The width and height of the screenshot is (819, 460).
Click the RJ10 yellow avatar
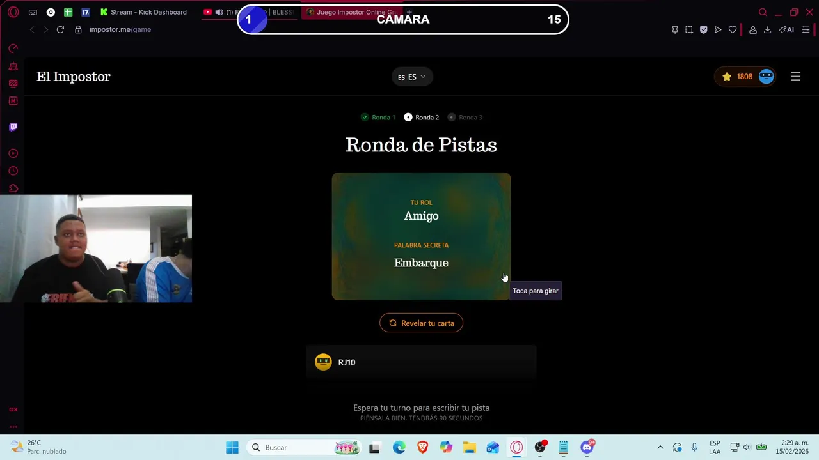click(x=324, y=362)
